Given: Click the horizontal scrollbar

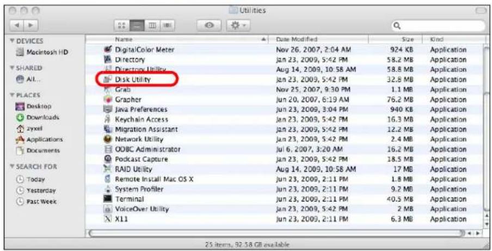Looking at the screenshot, I should 276,234.
